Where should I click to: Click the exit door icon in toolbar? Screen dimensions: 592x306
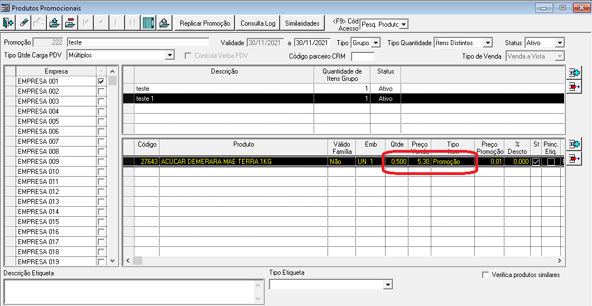8,23
